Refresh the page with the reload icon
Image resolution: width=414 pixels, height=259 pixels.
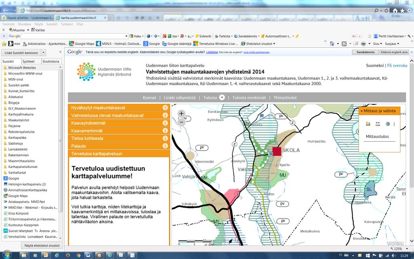tap(386, 11)
